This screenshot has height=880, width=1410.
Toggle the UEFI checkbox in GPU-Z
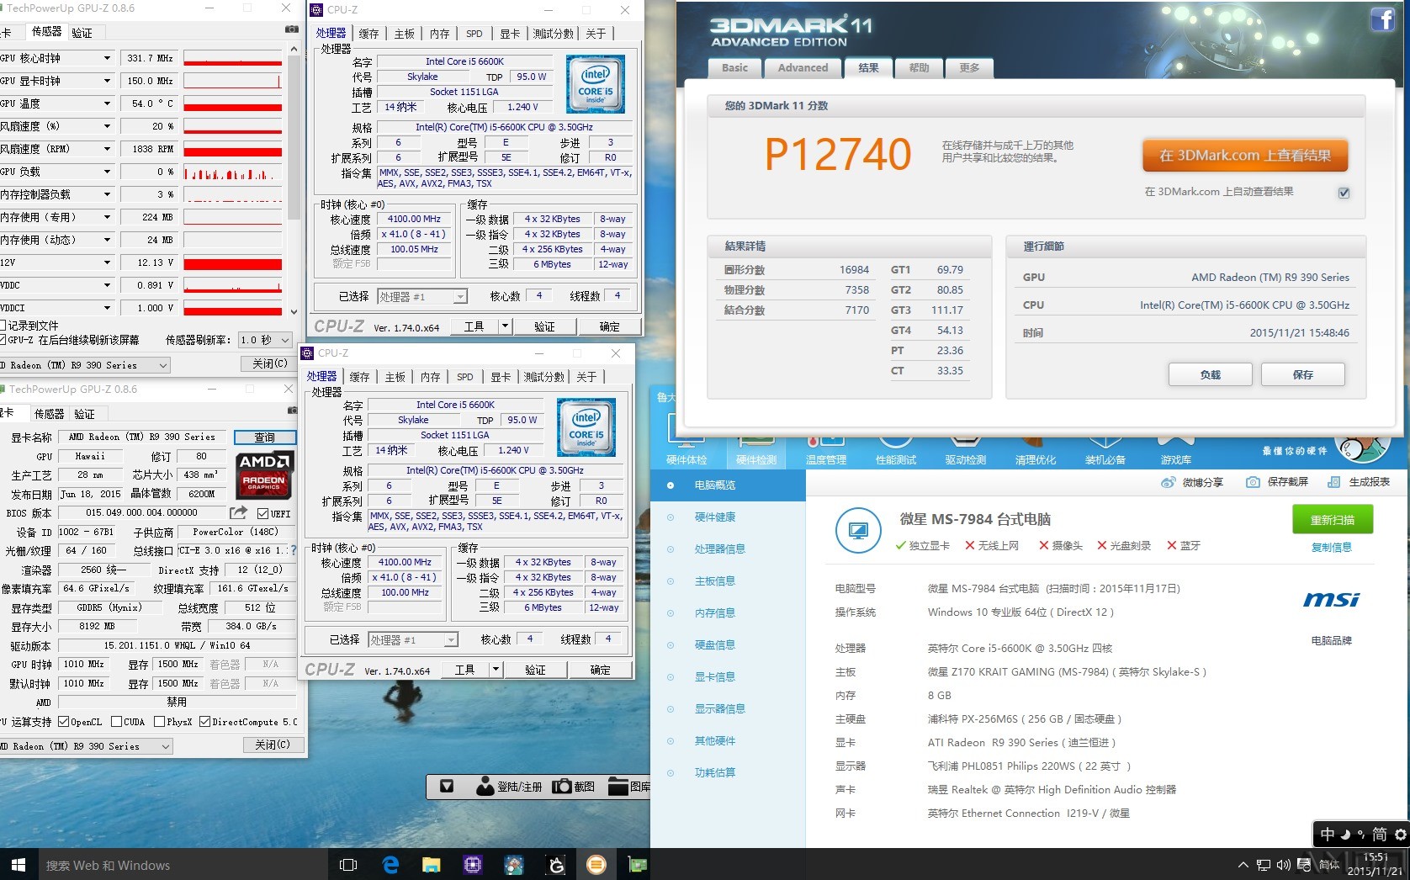coord(263,513)
